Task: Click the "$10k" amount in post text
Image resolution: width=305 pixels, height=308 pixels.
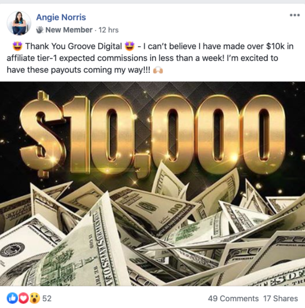Action: 275,47
